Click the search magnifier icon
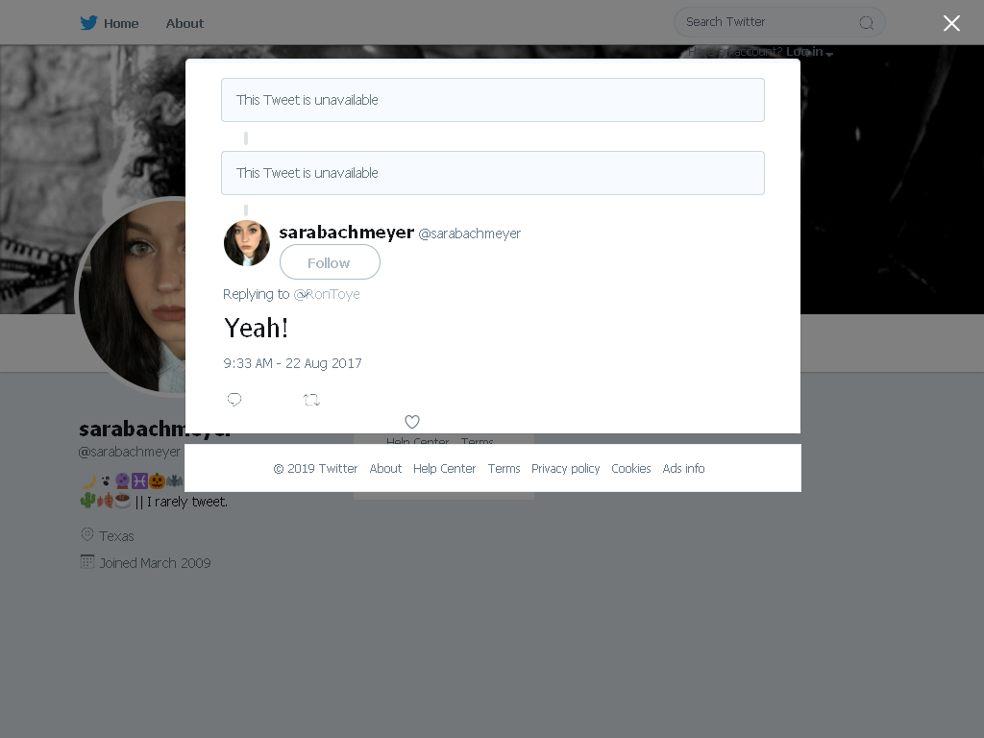The image size is (984, 738). click(866, 23)
